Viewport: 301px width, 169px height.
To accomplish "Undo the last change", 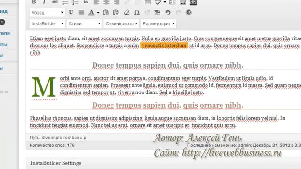I will [x=168, y=13].
